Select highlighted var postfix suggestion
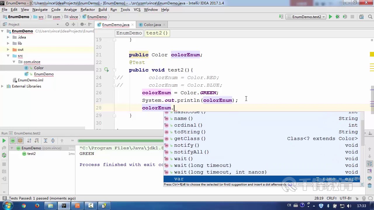This screenshot has height=210, width=374. tap(262, 179)
